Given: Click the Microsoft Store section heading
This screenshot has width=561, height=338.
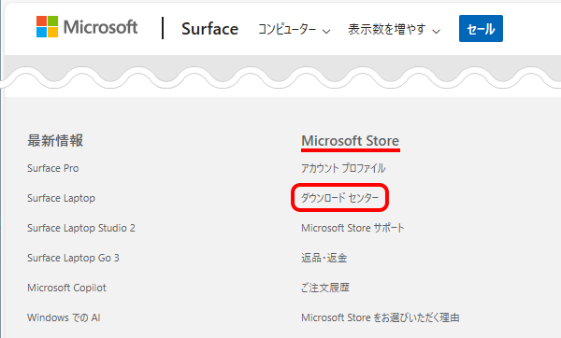Looking at the screenshot, I should pyautogui.click(x=350, y=141).
